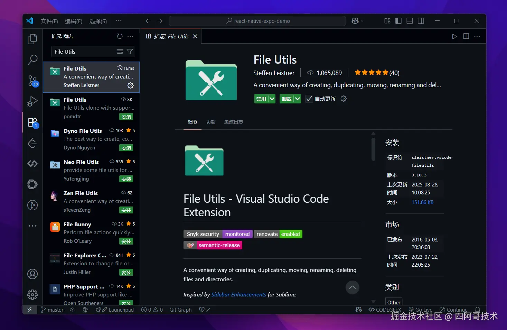Click the scroll to top arrow button

pos(353,287)
